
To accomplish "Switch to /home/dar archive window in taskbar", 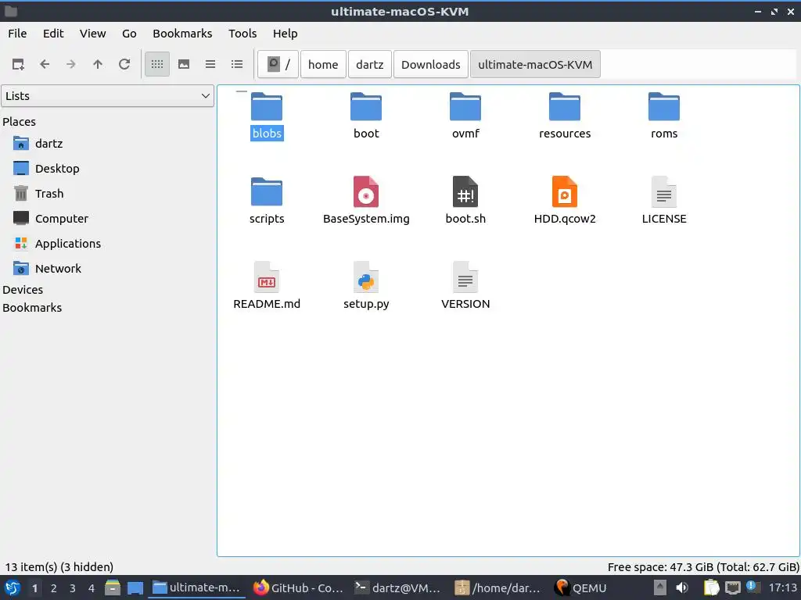I will tap(497, 587).
